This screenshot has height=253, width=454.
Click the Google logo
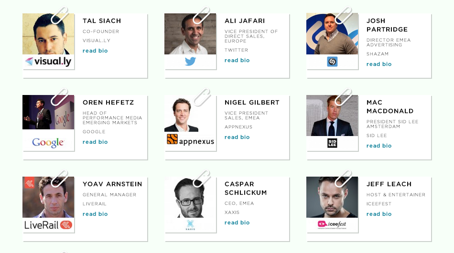(48, 143)
